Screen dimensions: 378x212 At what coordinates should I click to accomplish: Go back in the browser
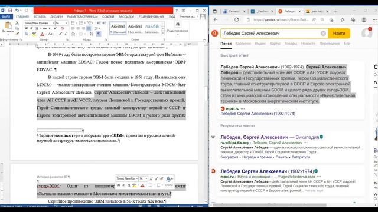[216, 19]
